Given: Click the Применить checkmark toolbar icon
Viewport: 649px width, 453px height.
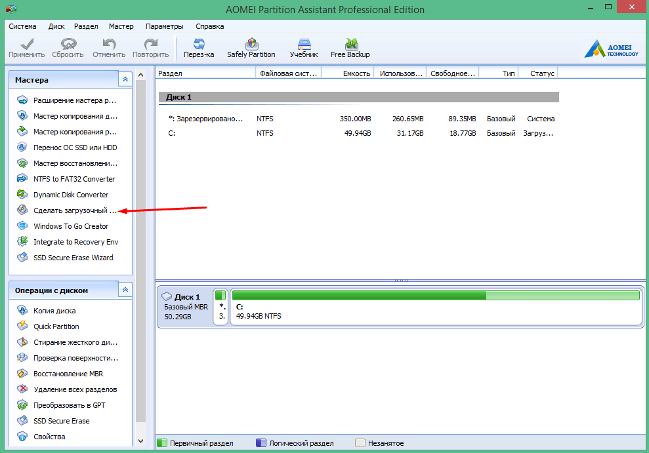Looking at the screenshot, I should [x=27, y=43].
